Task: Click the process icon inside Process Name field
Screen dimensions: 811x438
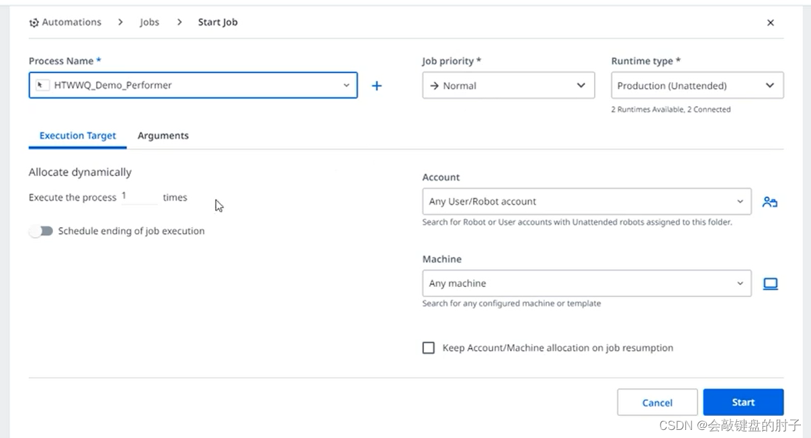Action: pos(42,85)
